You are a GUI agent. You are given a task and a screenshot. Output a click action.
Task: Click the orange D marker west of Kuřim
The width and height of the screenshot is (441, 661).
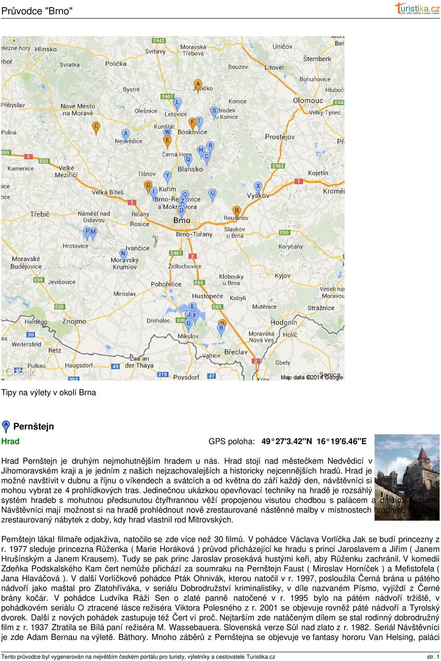(x=148, y=186)
